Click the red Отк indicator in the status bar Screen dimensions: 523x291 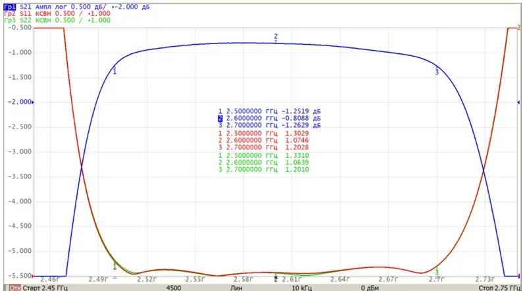point(14,288)
